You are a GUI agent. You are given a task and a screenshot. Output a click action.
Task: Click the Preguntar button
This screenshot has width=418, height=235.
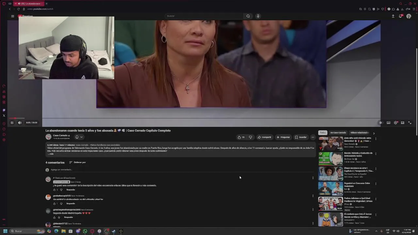[283, 137]
